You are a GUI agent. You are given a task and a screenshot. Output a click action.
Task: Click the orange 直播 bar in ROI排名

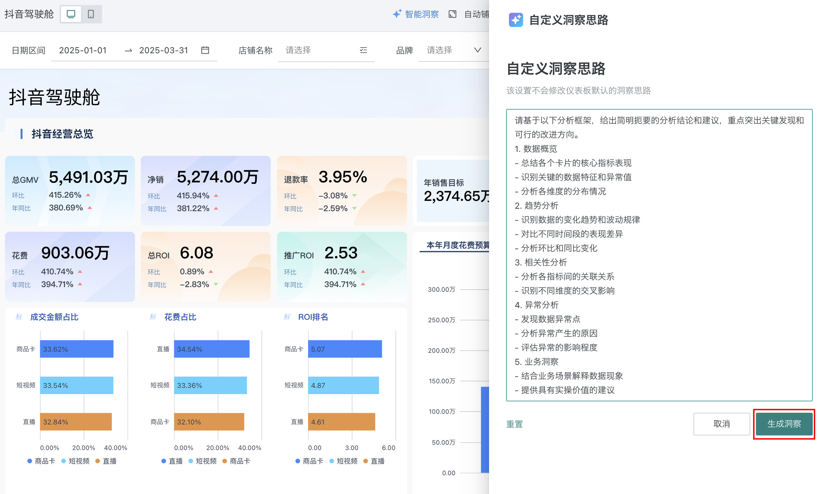tap(341, 422)
